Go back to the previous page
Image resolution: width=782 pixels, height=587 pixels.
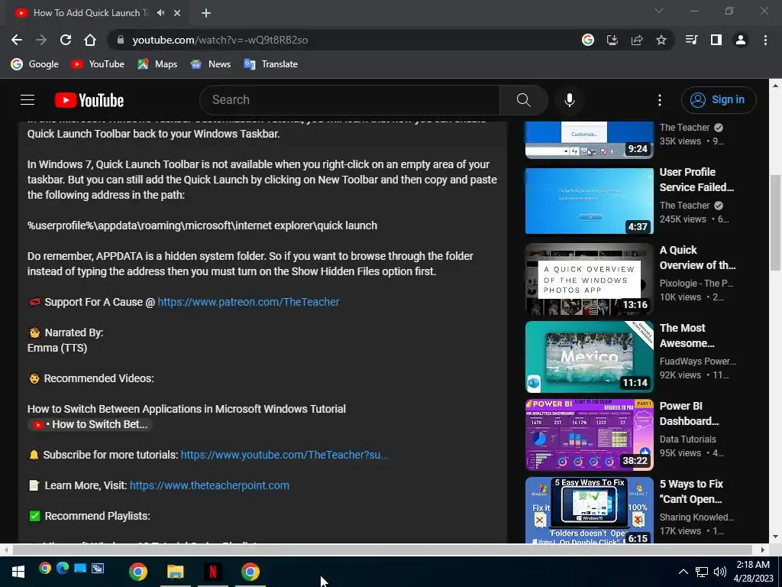tap(17, 40)
